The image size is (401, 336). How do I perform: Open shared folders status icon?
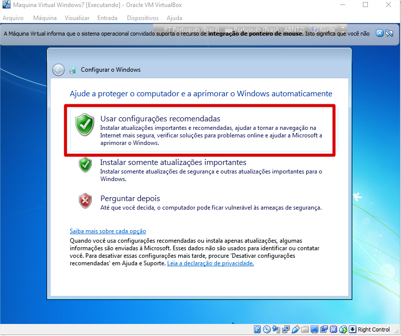(x=305, y=329)
